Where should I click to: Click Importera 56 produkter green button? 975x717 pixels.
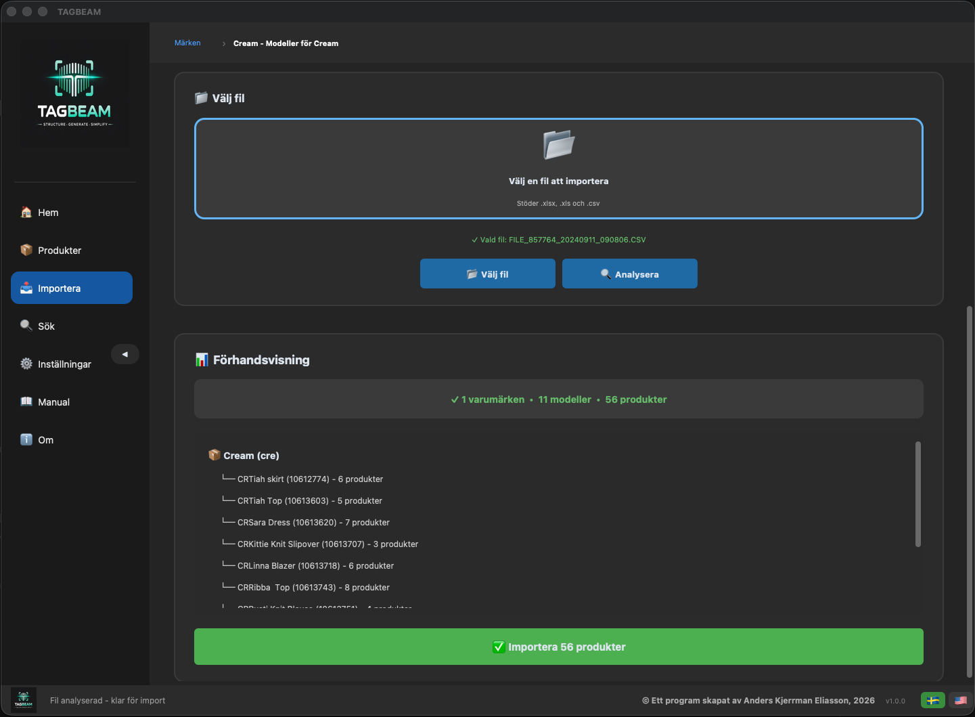559,647
